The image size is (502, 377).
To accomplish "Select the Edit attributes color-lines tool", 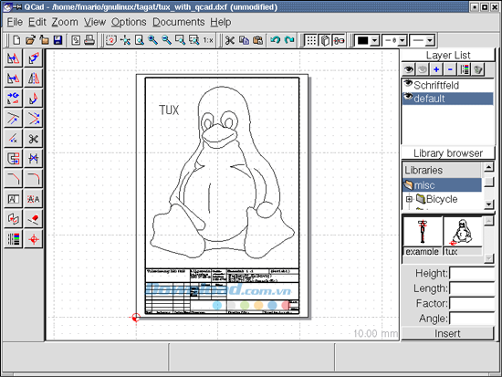I will coord(13,239).
